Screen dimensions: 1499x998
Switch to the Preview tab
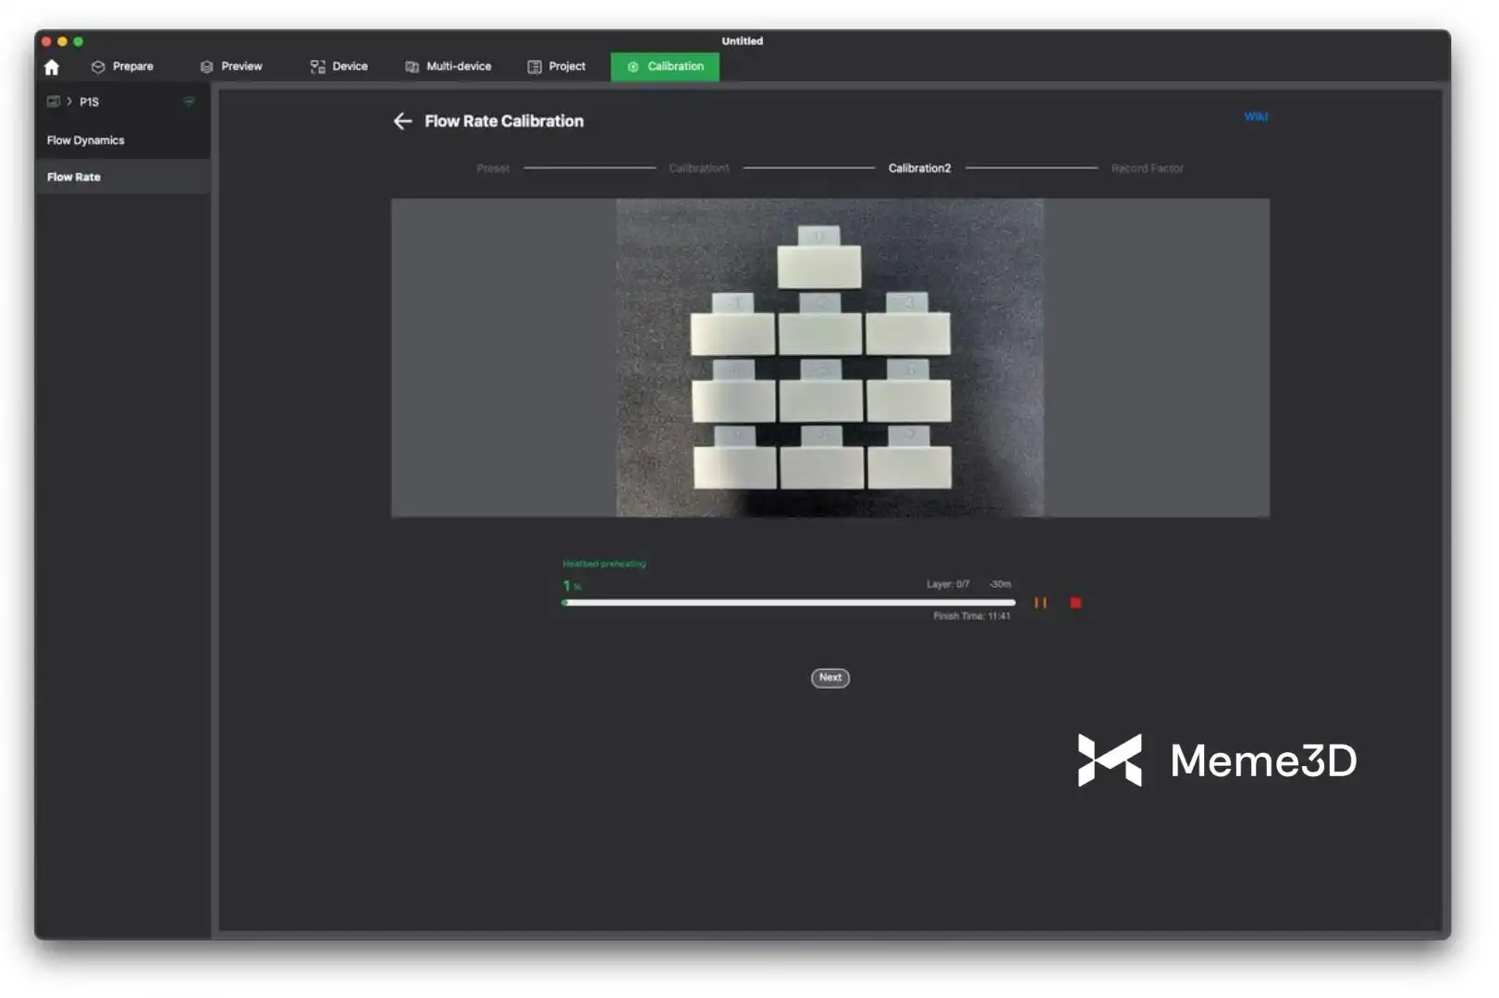coord(231,67)
